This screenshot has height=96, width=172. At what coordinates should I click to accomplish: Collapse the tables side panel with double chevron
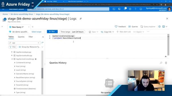click(x=43, y=37)
